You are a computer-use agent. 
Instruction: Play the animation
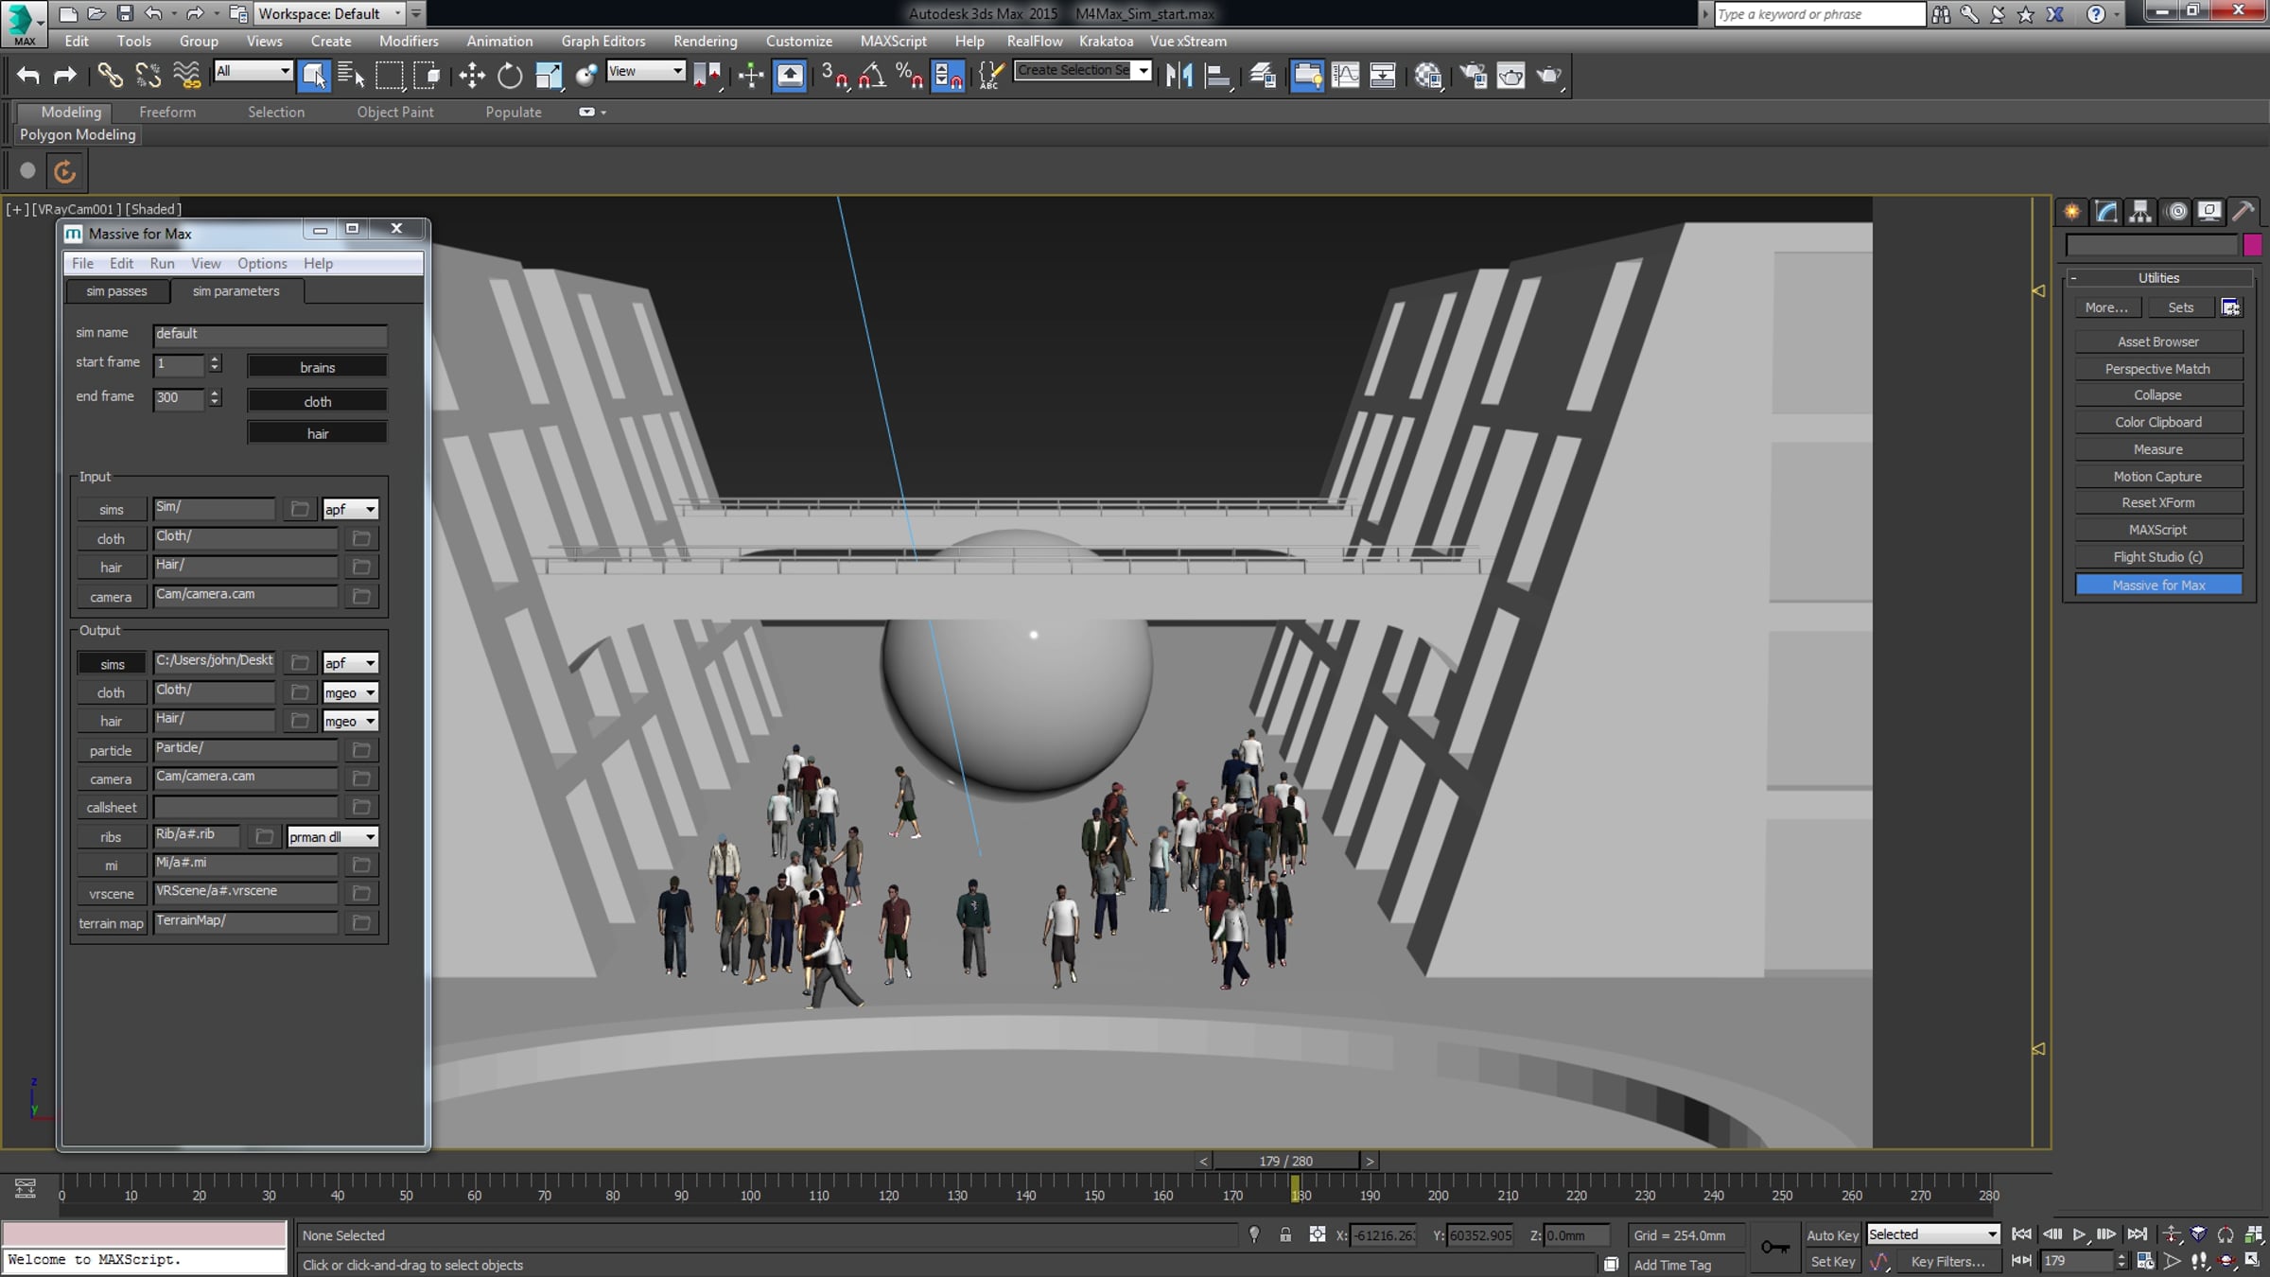click(x=2079, y=1234)
